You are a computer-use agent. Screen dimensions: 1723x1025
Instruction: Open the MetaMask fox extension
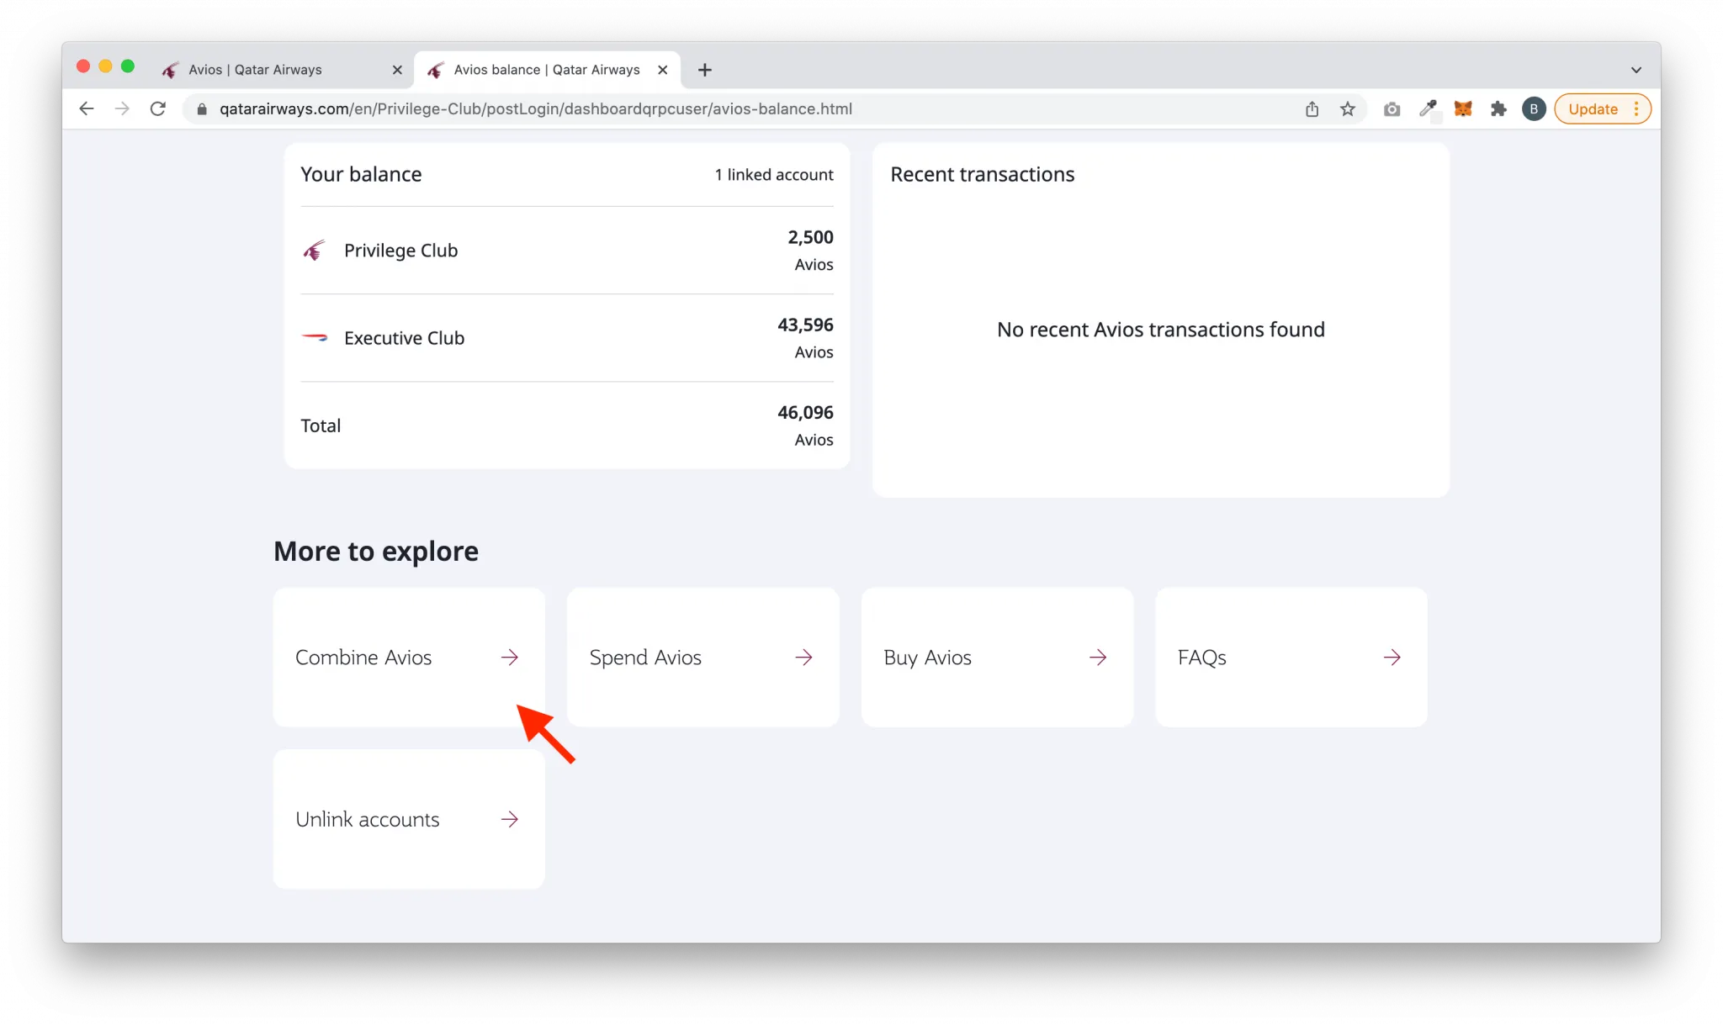[1463, 109]
